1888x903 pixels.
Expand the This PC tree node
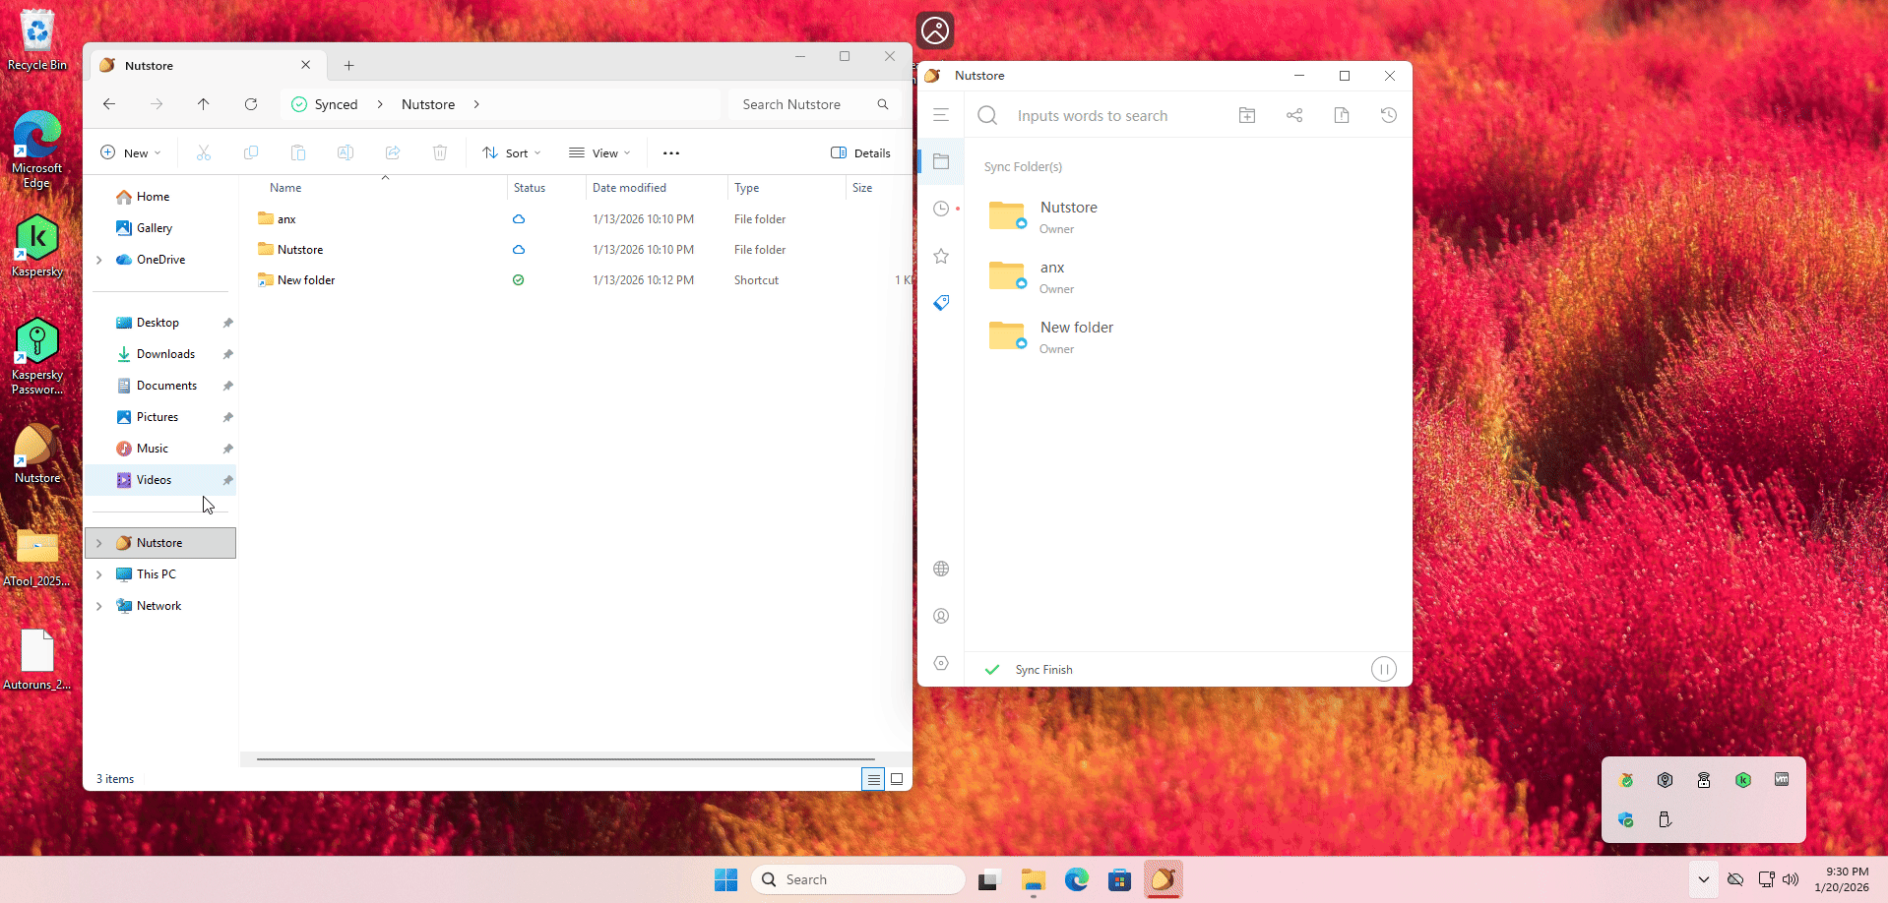[99, 574]
